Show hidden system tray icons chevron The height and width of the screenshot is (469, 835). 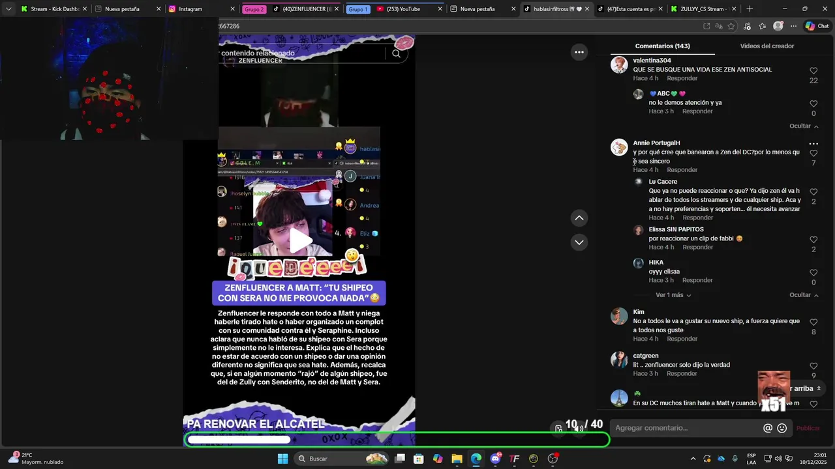(693, 459)
